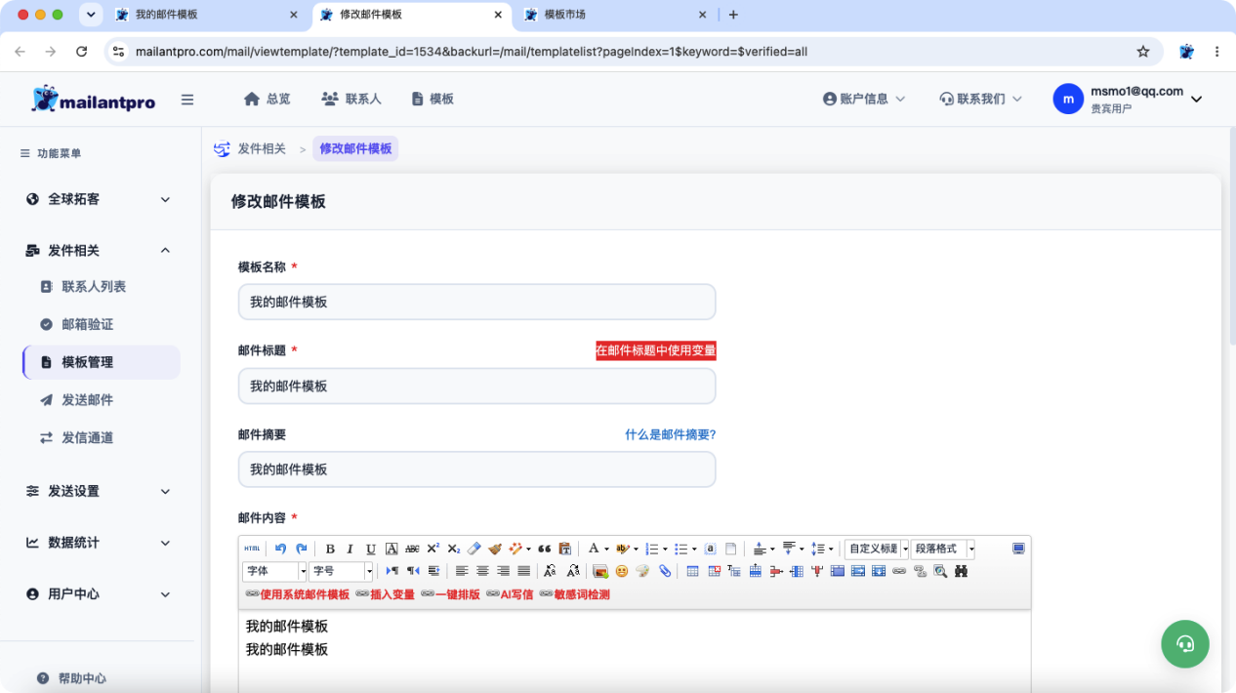Insert a blockquote with quote icon
1236x693 pixels.
(545, 549)
